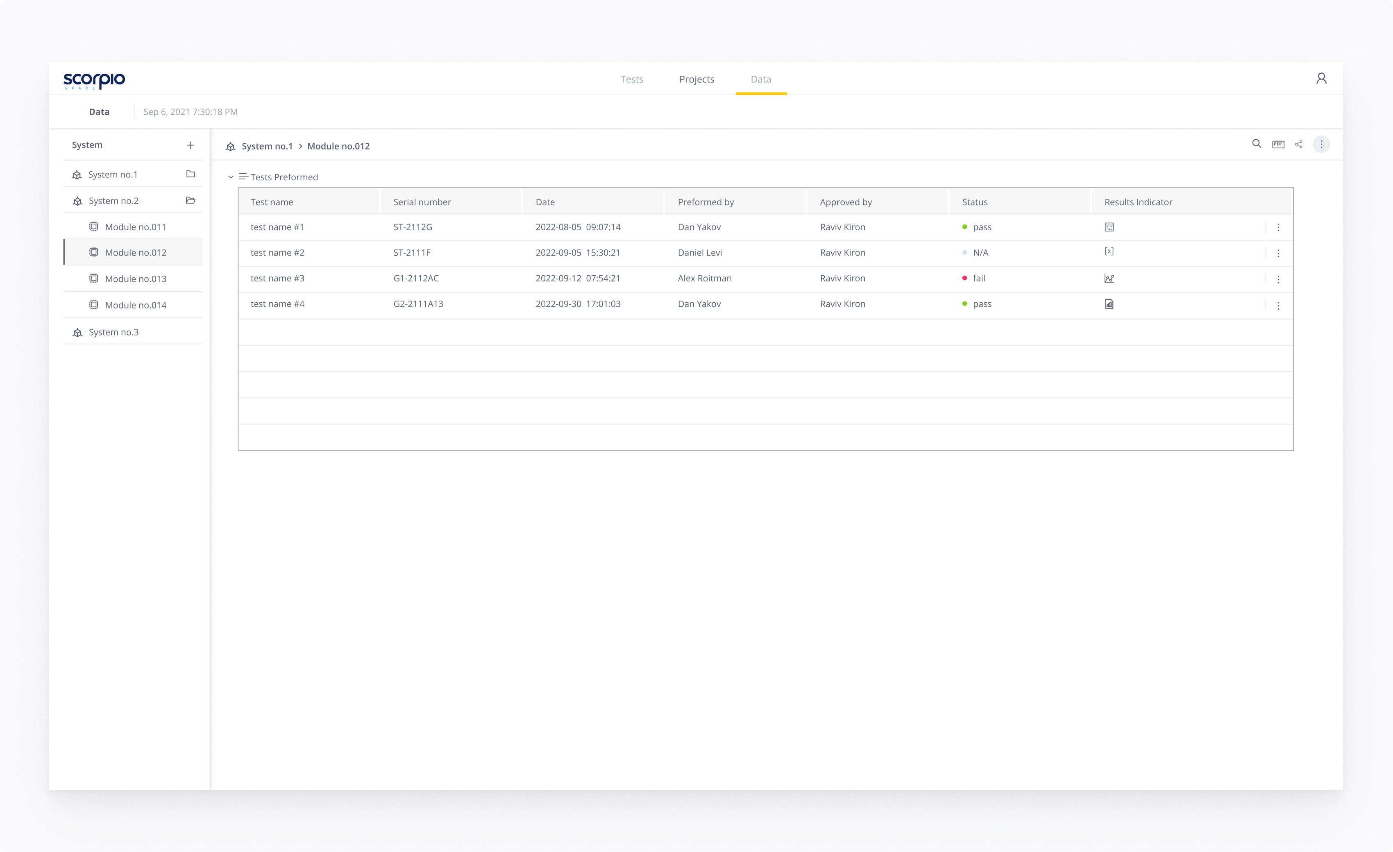Screen dimensions: 1393x852
Task: Click System no.1 closed folder icon
Action: (x=191, y=174)
